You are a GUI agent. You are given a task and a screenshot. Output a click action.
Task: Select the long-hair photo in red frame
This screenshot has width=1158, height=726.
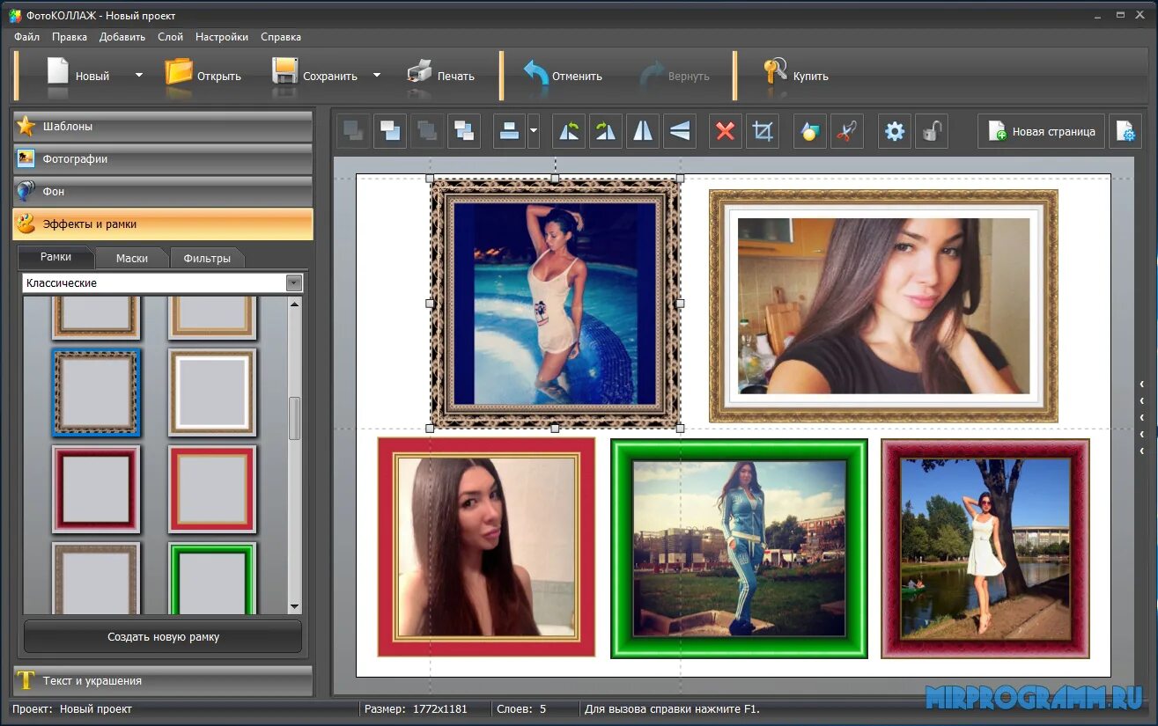click(x=486, y=547)
